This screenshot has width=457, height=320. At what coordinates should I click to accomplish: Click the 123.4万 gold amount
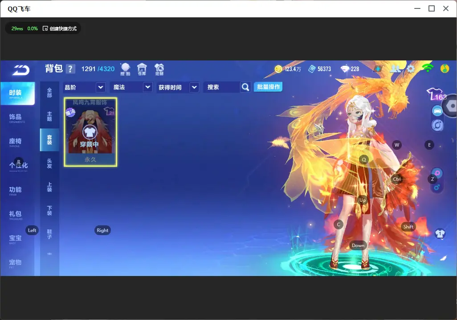(x=293, y=69)
